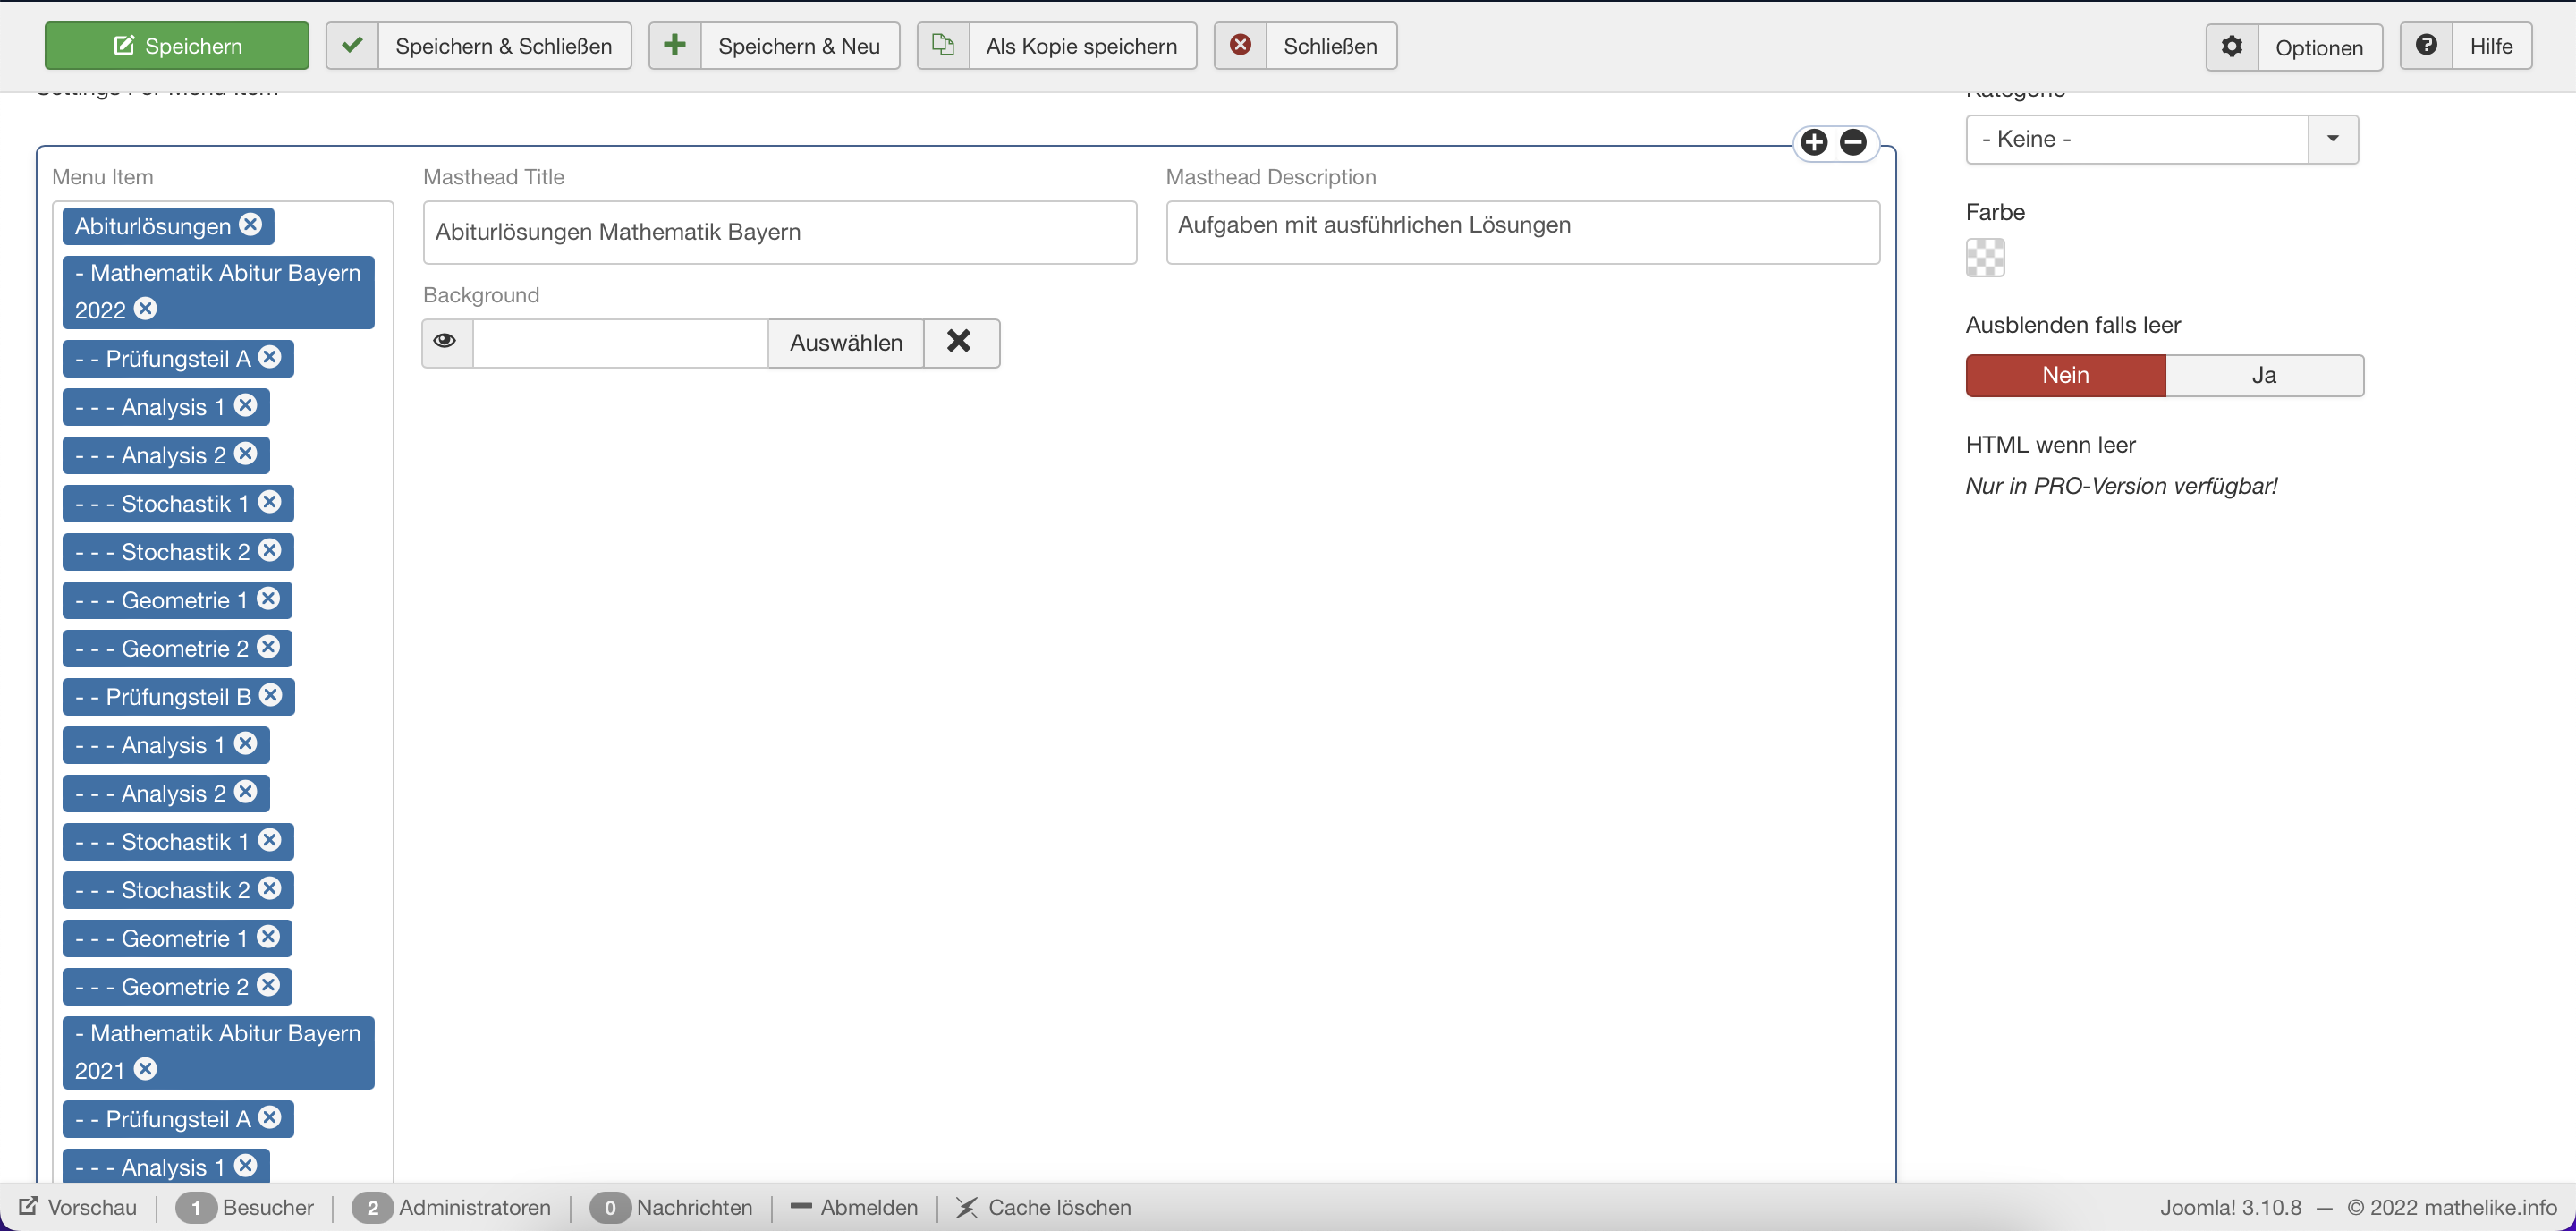Click the minus icon to remove settings row

click(1853, 142)
